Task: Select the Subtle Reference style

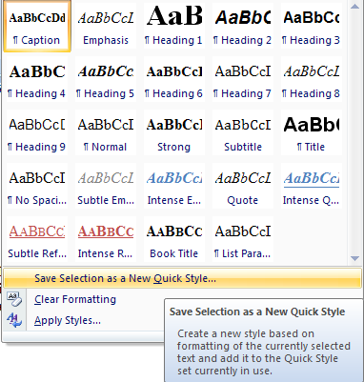Action: 37,239
